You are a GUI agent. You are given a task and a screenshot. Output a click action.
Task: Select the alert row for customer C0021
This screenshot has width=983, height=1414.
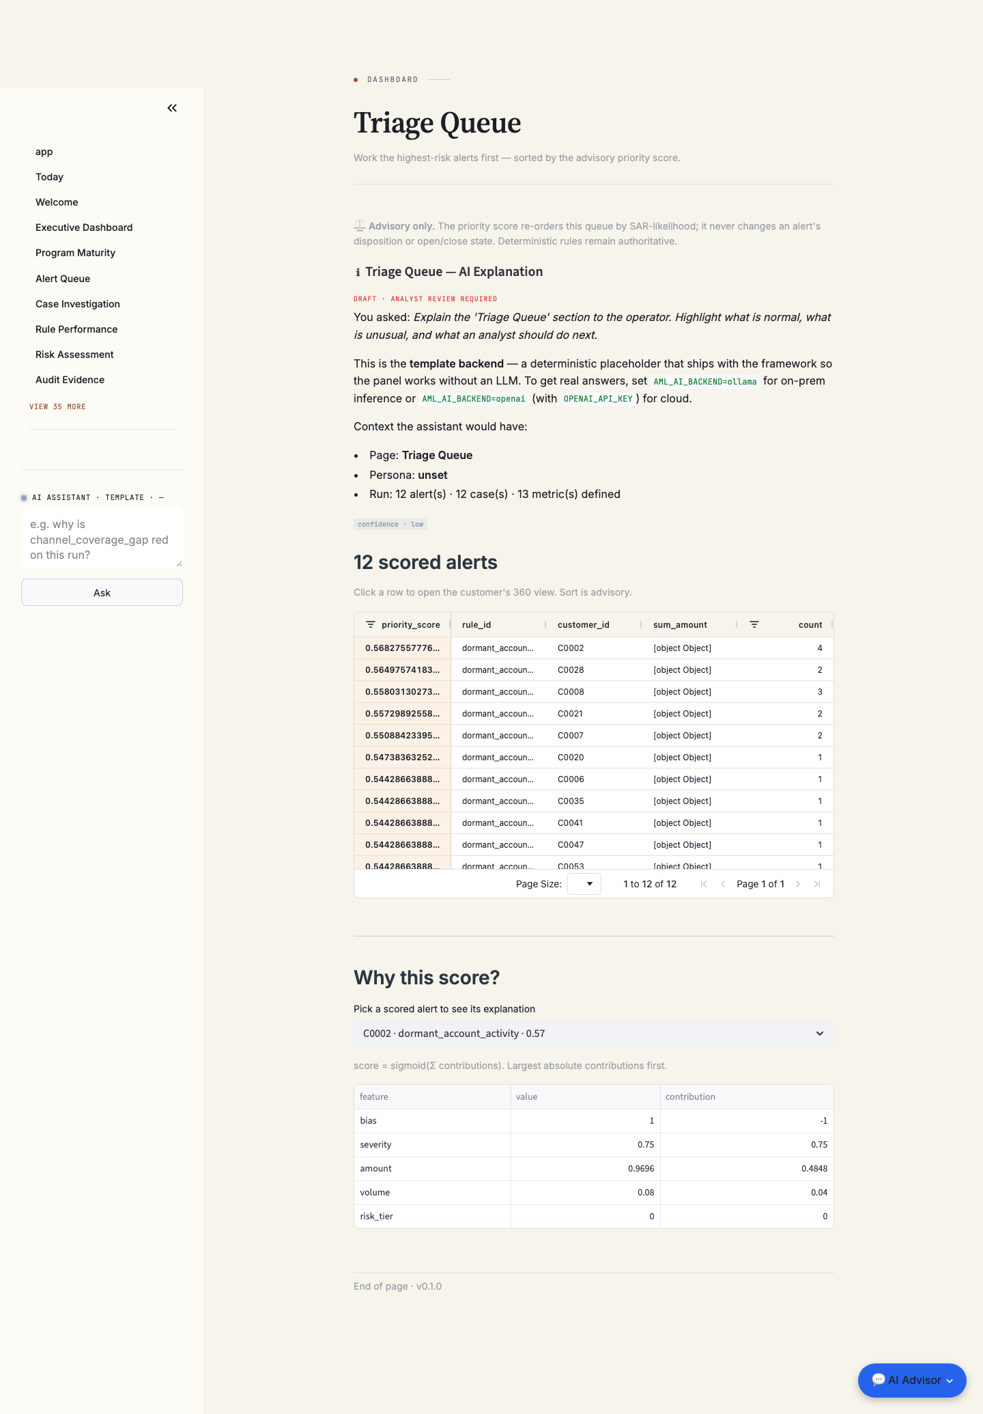[x=594, y=714]
